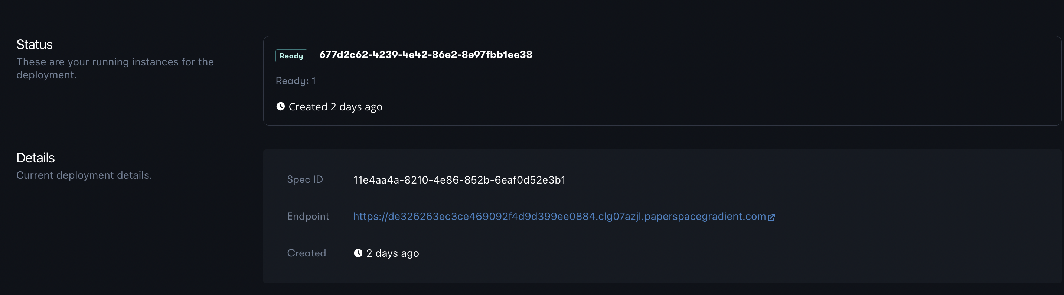This screenshot has width=1064, height=295.
Task: Click the Created label in Details
Action: point(307,253)
